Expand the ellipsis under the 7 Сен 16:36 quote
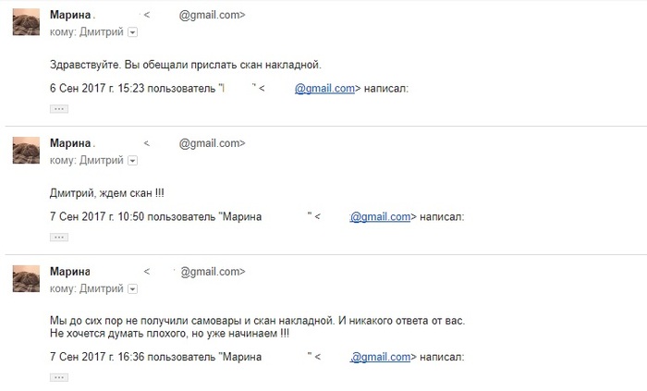This screenshot has height=391, width=647. click(x=58, y=376)
